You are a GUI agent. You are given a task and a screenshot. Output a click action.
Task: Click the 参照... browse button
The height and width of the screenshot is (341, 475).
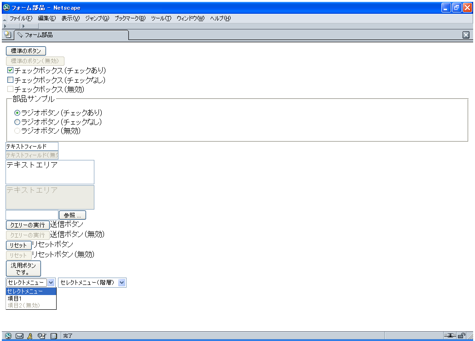pos(72,215)
